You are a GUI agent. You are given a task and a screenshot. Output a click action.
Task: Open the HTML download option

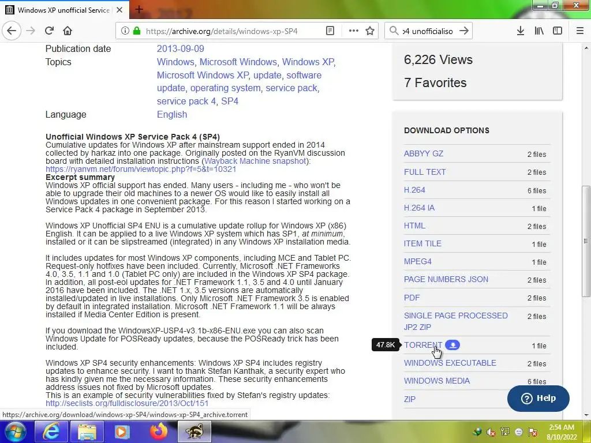pos(414,226)
